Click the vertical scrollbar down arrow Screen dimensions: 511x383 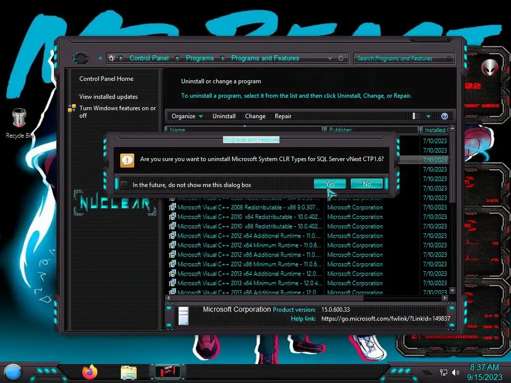pyautogui.click(x=452, y=290)
